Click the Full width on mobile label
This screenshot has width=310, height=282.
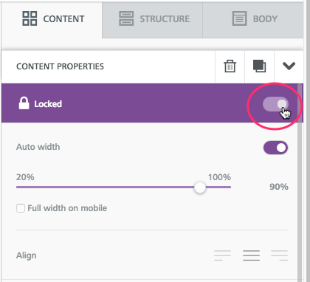[67, 208]
